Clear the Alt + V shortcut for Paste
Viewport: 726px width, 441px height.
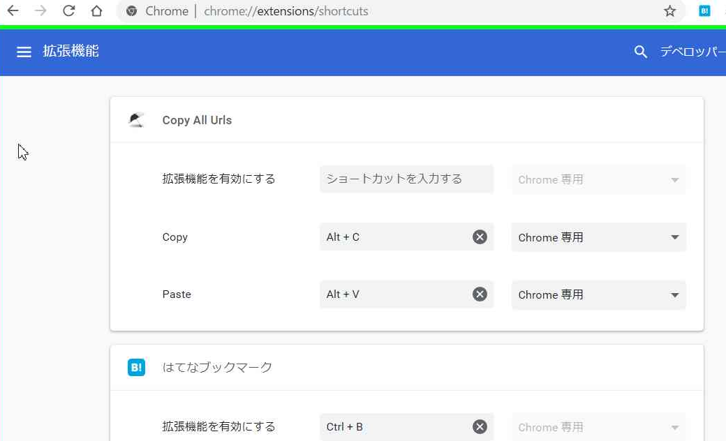[x=479, y=294]
